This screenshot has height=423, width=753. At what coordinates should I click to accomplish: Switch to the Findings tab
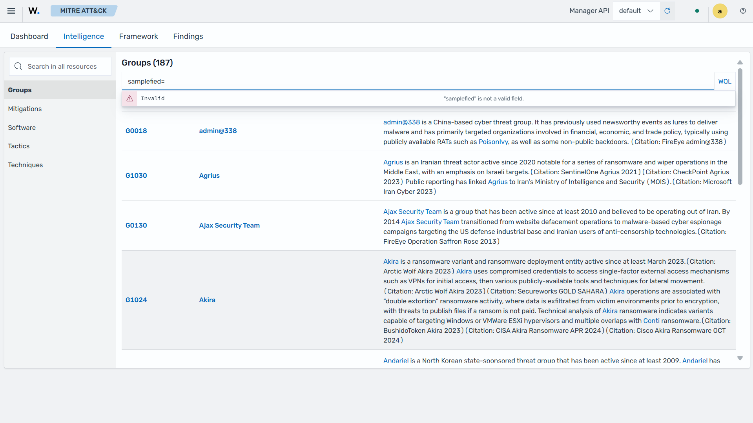[188, 36]
